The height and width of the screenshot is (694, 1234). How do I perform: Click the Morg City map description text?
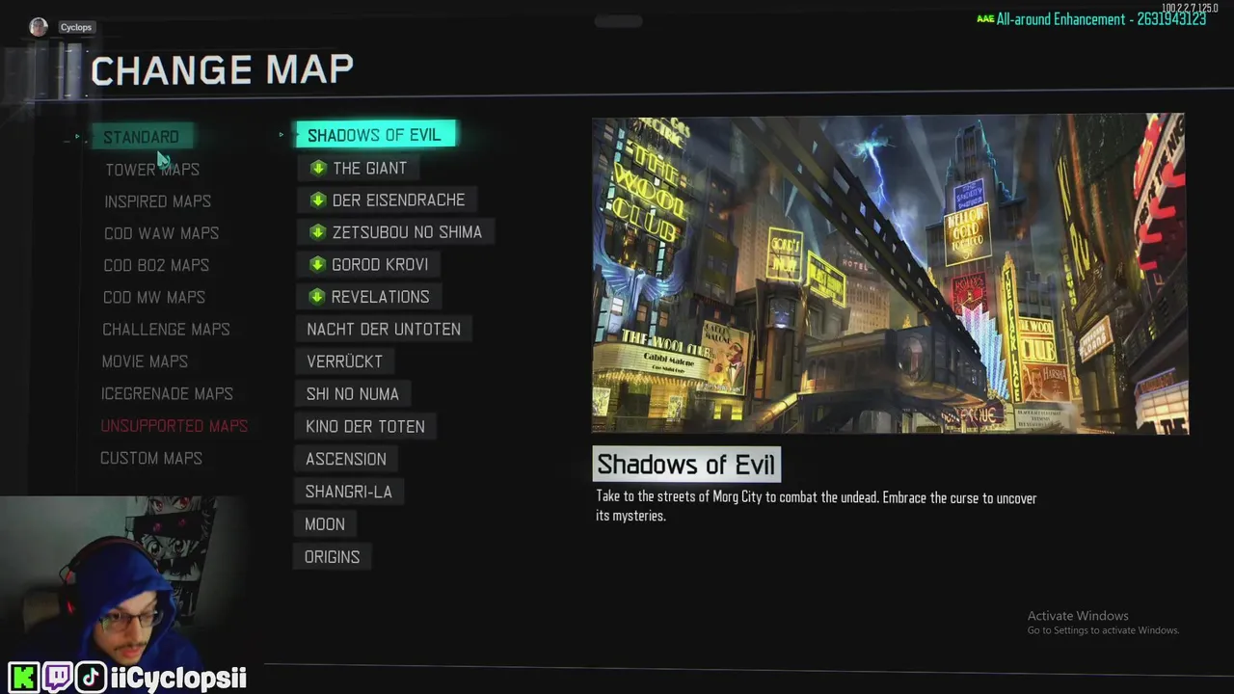[x=817, y=507]
